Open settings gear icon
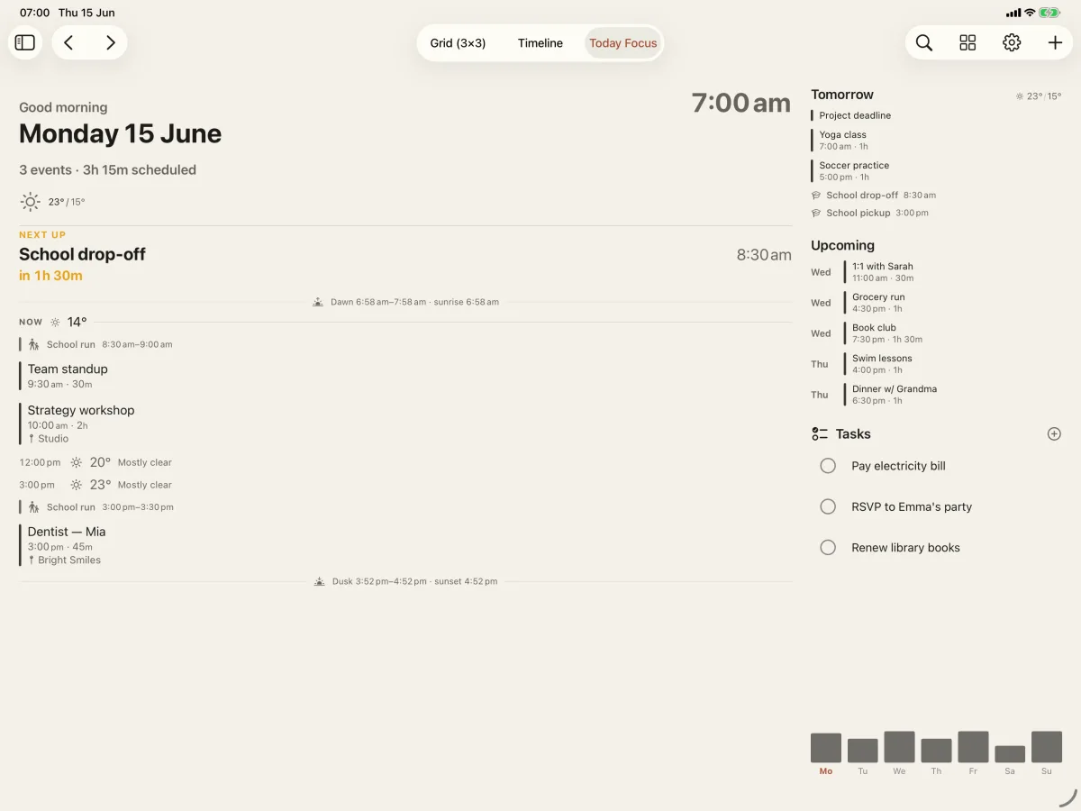 click(x=1012, y=42)
